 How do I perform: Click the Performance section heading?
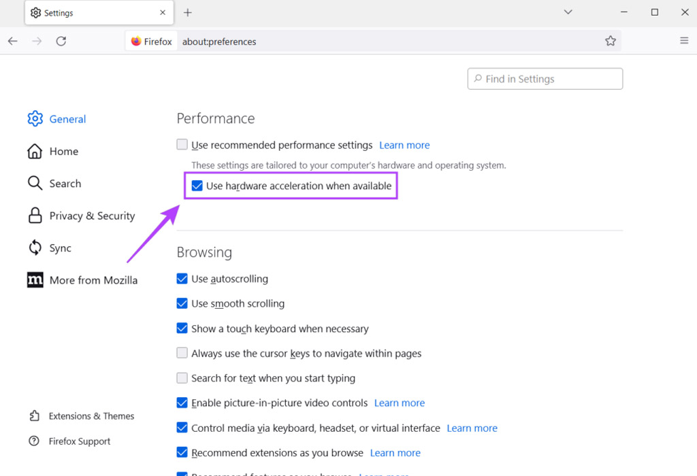(216, 118)
